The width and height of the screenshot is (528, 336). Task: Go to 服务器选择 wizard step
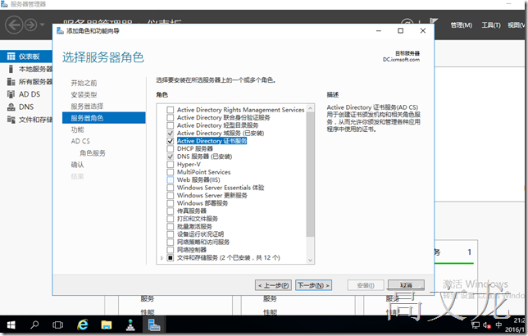(87, 107)
